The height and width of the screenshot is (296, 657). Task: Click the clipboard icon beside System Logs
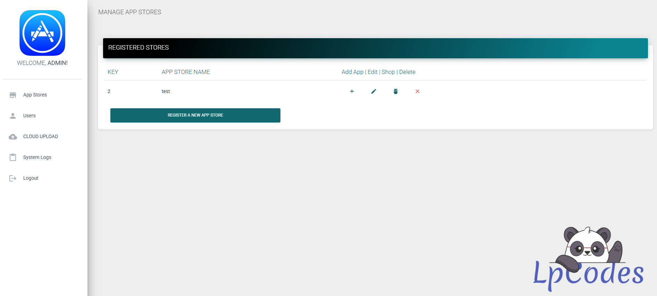[13, 158]
